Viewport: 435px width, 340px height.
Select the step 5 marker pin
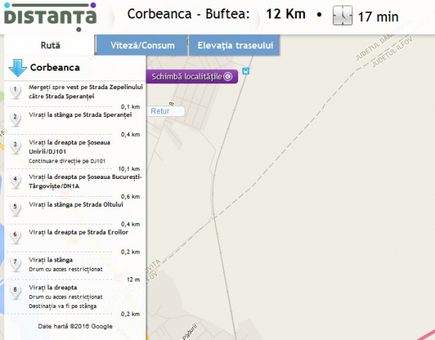[15, 208]
